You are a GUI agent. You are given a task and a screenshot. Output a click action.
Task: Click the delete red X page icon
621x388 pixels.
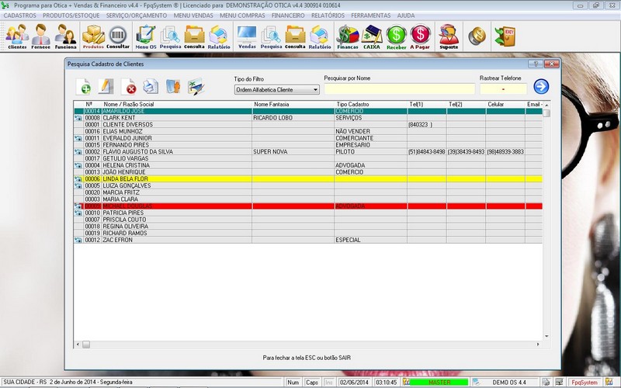coord(129,86)
